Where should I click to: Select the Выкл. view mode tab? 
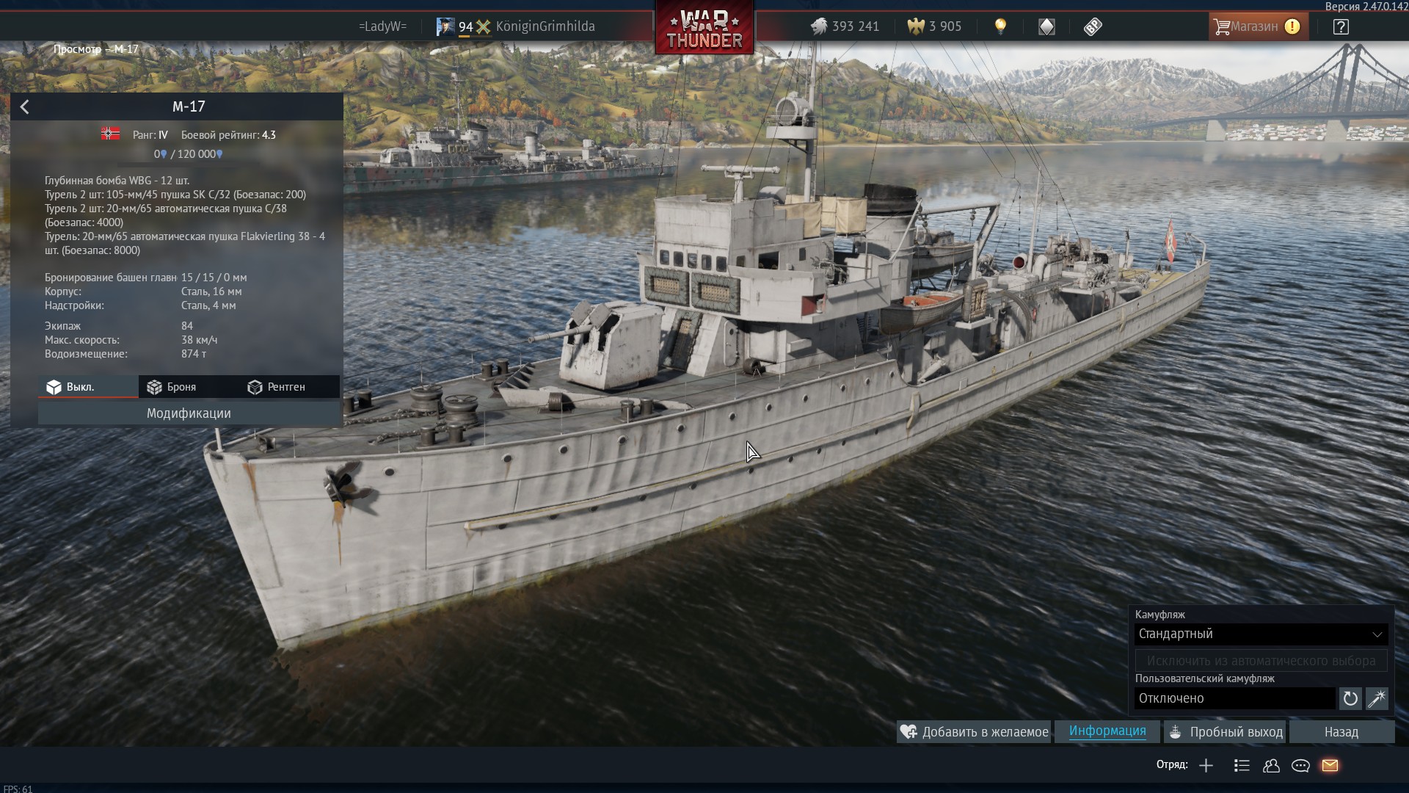pyautogui.click(x=88, y=387)
